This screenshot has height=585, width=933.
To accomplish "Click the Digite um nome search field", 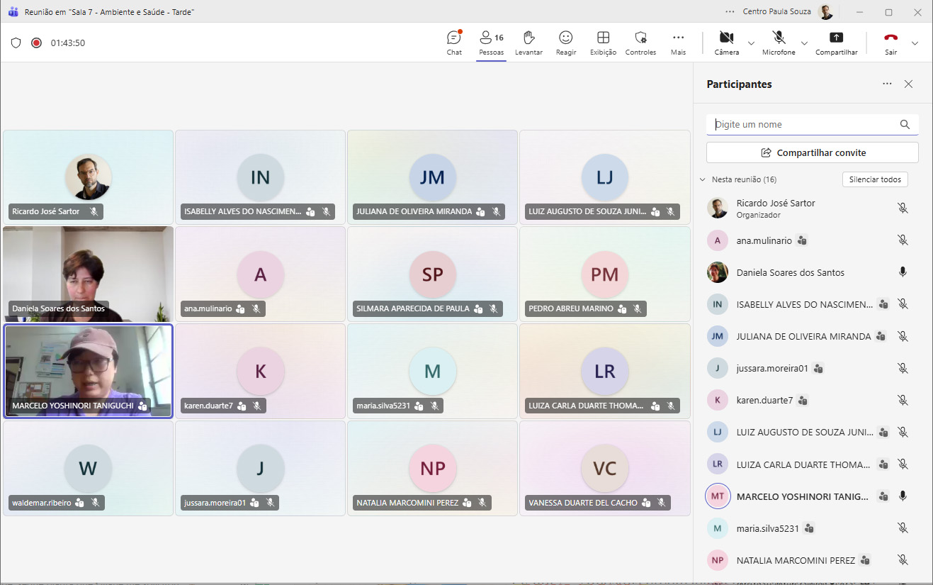I will pos(804,125).
